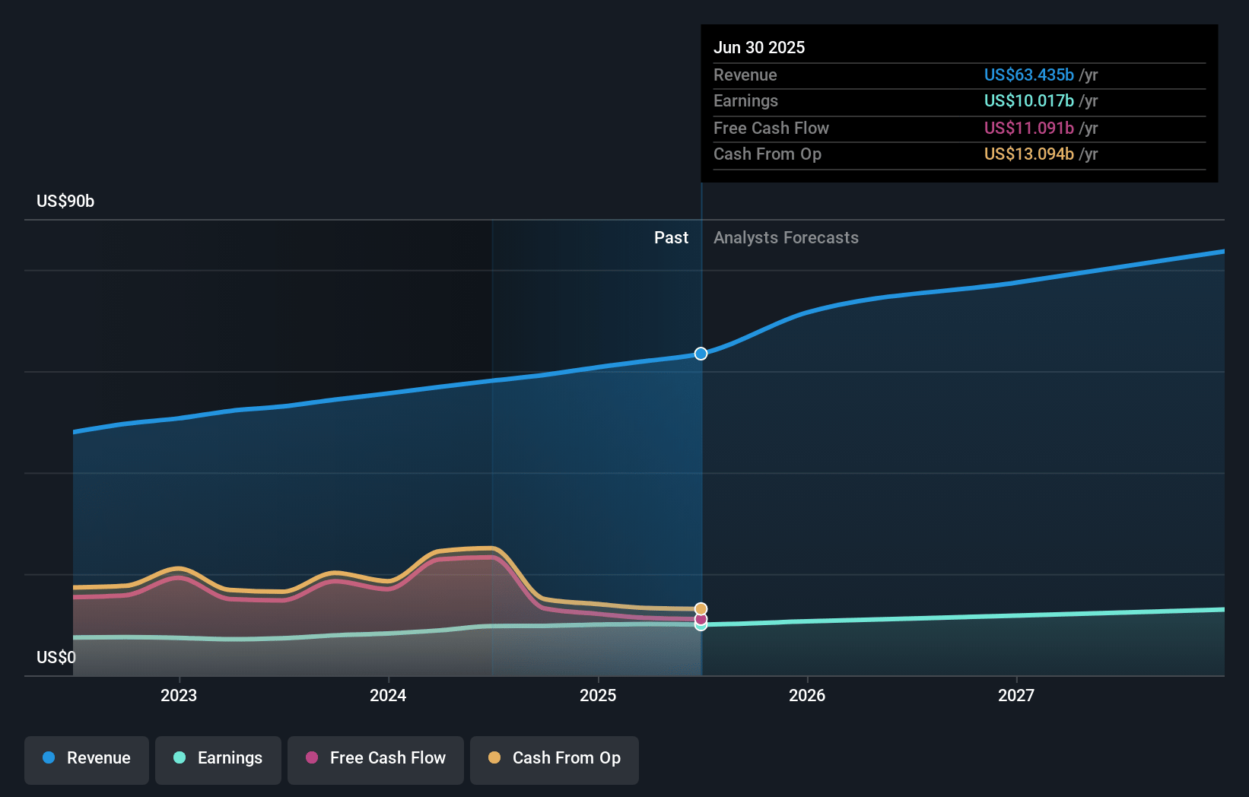This screenshot has width=1249, height=797.
Task: Click the pink Free Cash Flow data marker
Action: point(701,619)
